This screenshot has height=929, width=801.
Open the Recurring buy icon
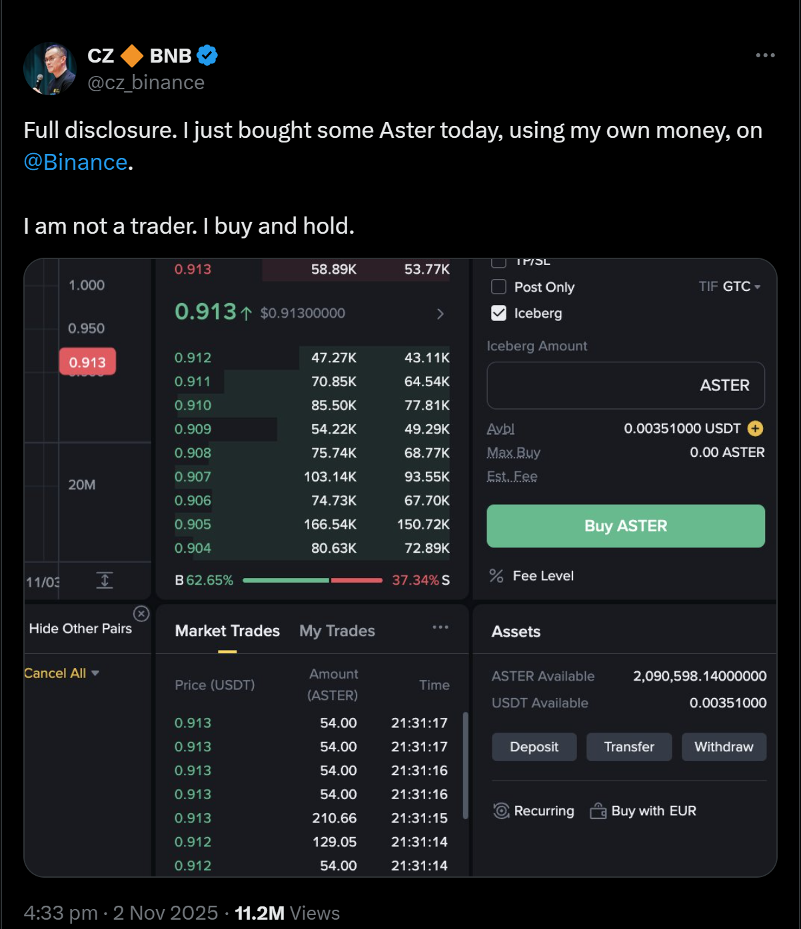(501, 810)
